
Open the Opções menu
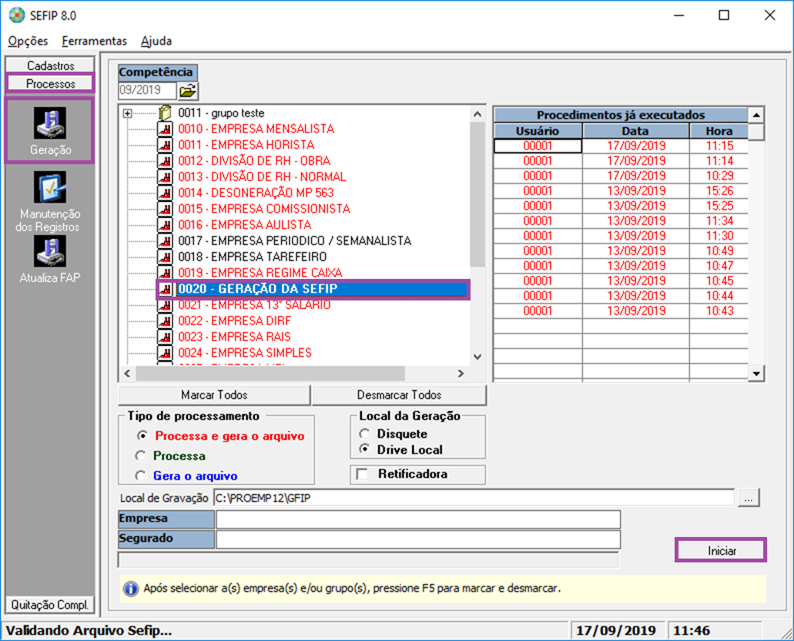coord(28,41)
